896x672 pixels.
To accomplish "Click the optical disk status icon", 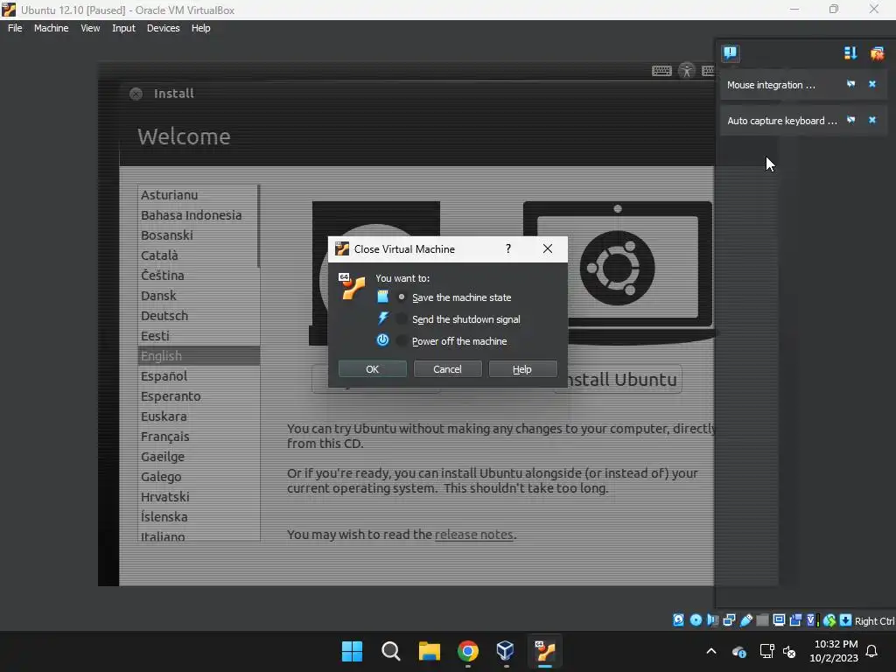I will pyautogui.click(x=696, y=620).
